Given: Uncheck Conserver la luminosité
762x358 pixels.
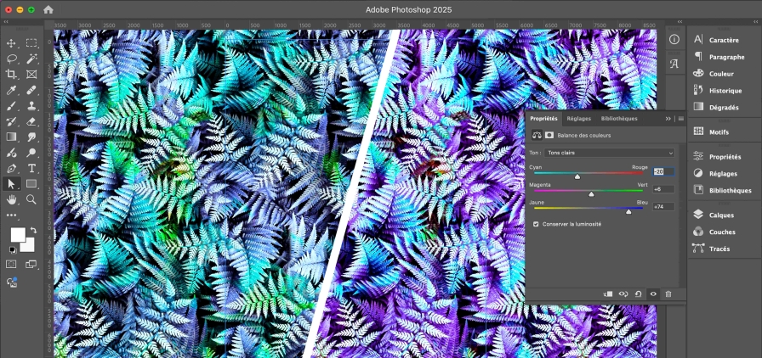Looking at the screenshot, I should click(x=536, y=224).
